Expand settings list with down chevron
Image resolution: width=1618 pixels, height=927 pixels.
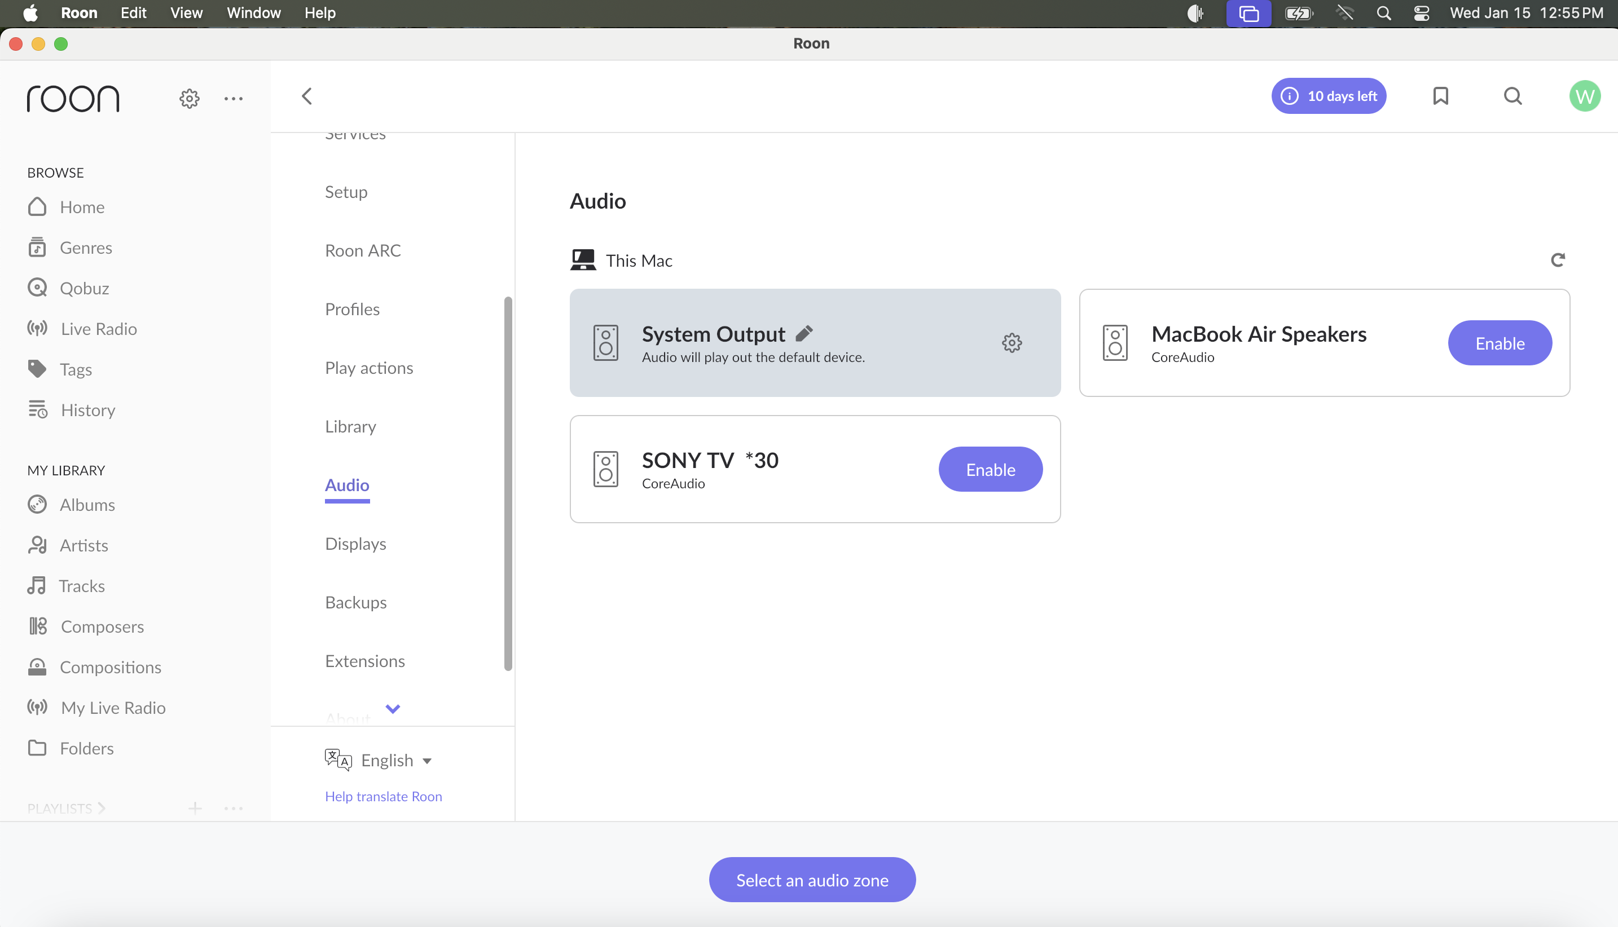393,708
